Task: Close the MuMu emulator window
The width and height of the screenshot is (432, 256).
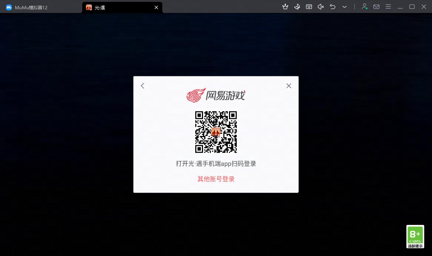Action: point(424,7)
